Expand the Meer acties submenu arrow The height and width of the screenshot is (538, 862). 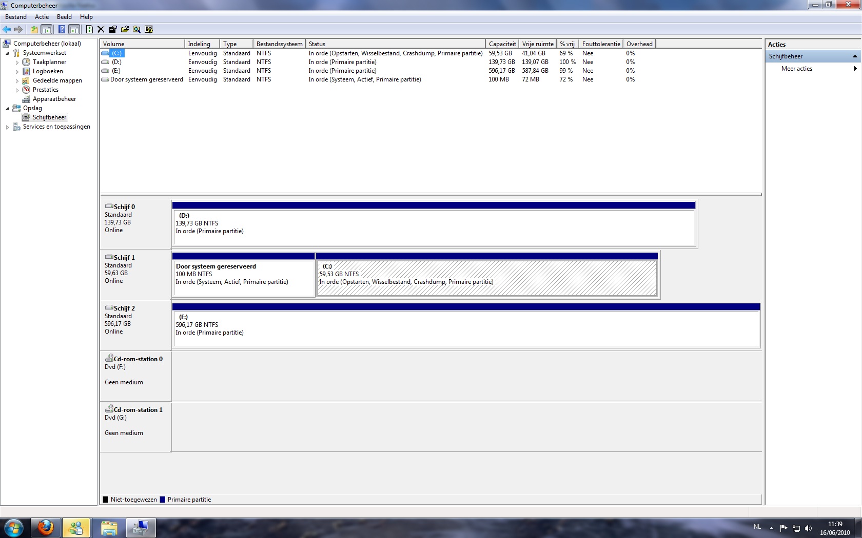[x=855, y=69]
